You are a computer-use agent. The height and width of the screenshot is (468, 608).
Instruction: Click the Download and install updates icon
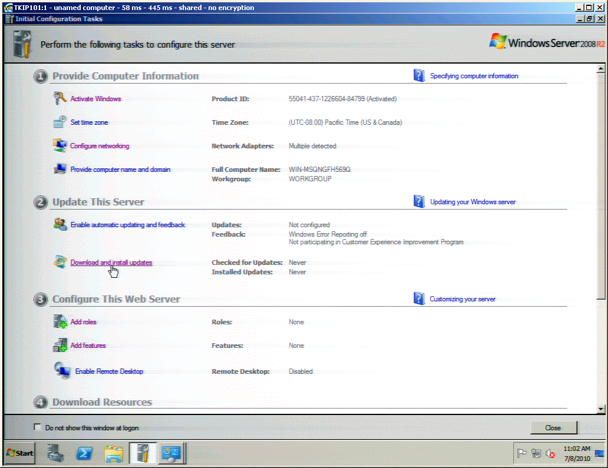click(x=60, y=262)
